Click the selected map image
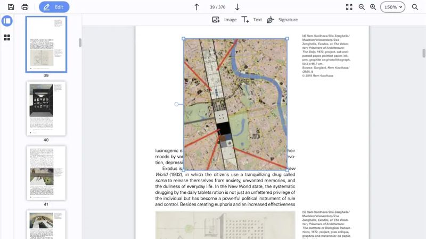This screenshot has width=426, height=239. (235, 104)
